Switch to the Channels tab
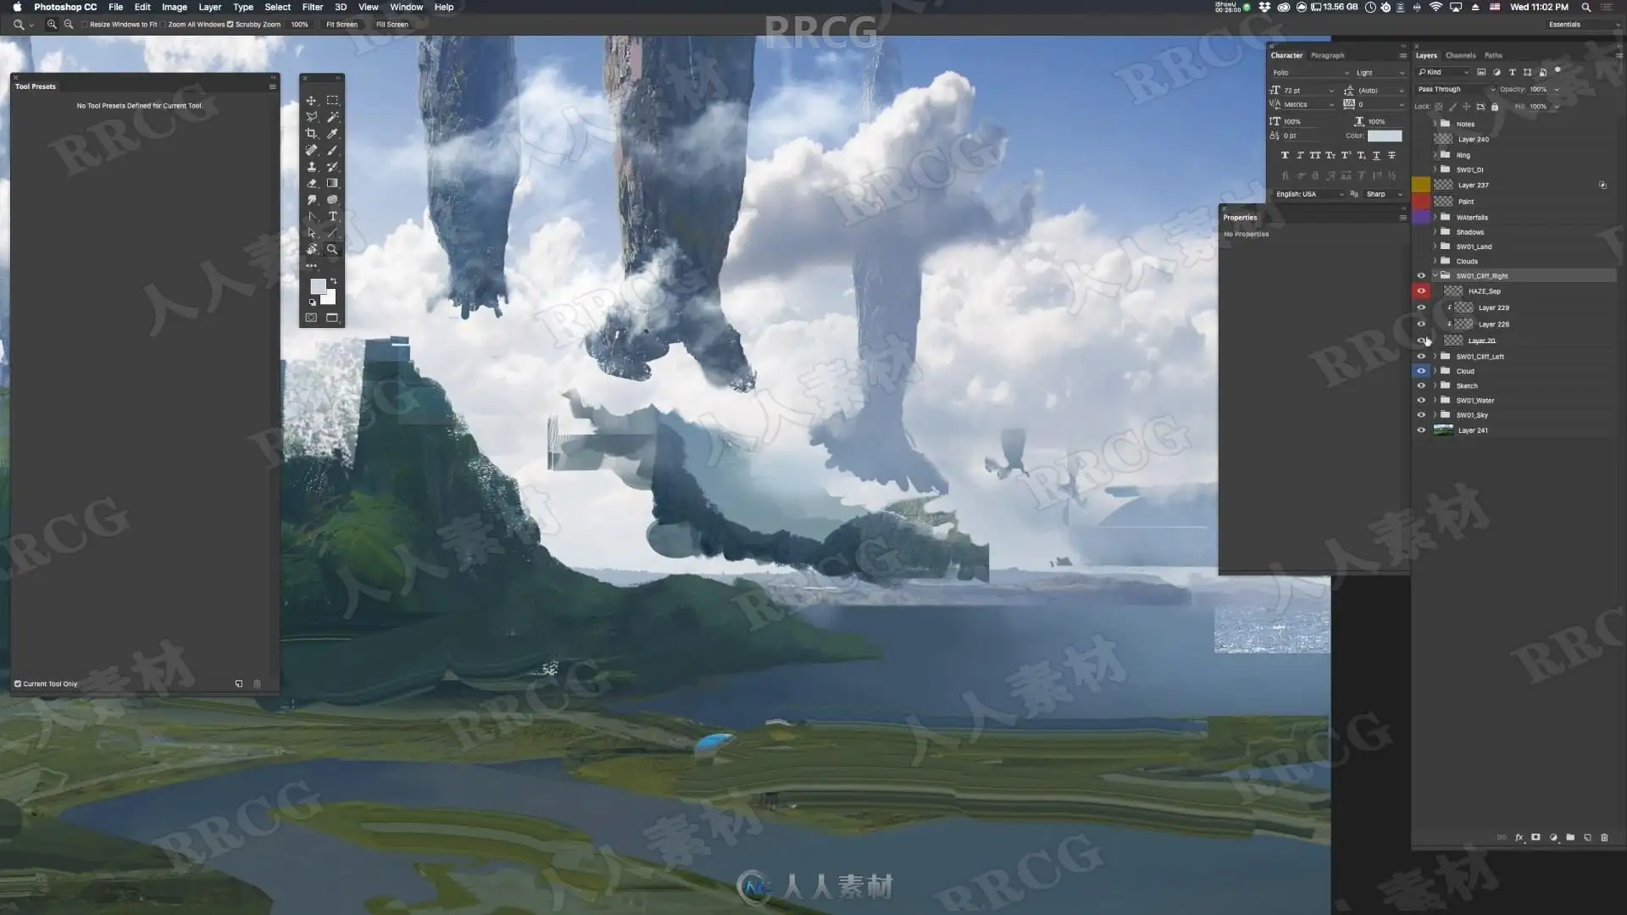The height and width of the screenshot is (915, 1627). tap(1460, 55)
